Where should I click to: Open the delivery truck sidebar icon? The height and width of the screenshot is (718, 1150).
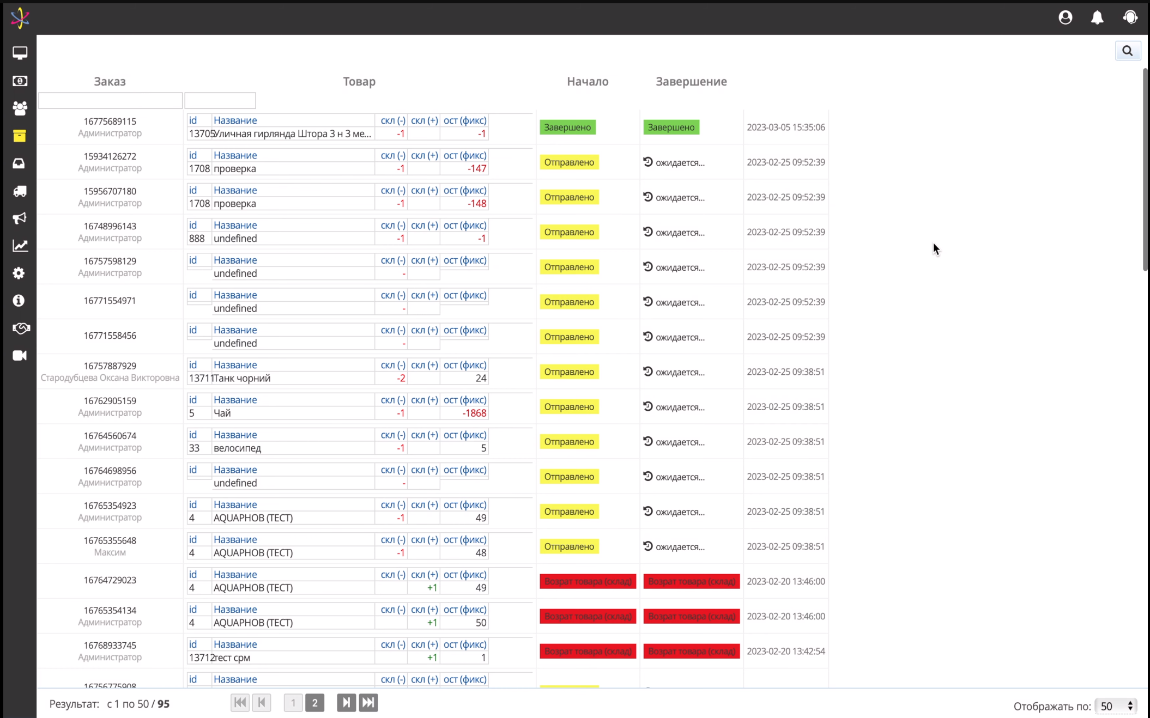coord(20,191)
